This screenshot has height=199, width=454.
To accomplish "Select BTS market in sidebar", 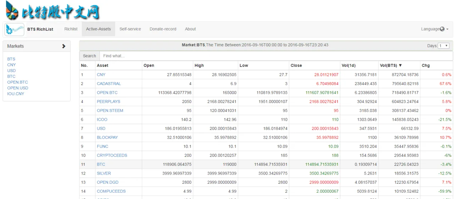I will pyautogui.click(x=11, y=59).
